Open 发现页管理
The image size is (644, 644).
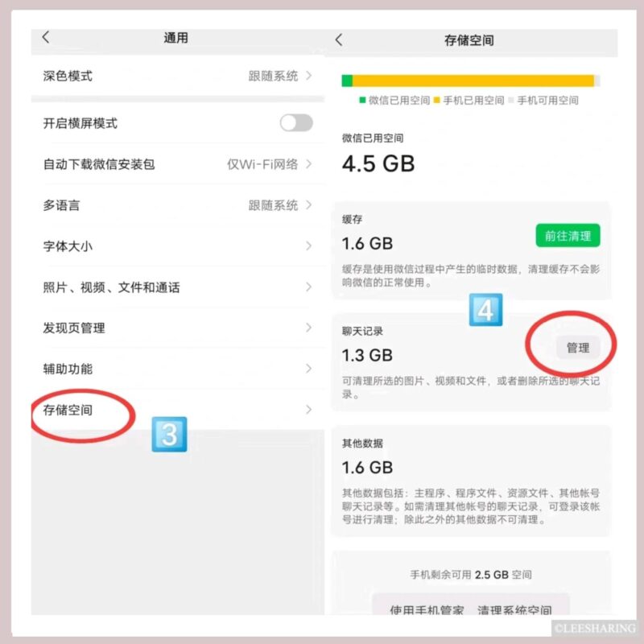coord(177,328)
